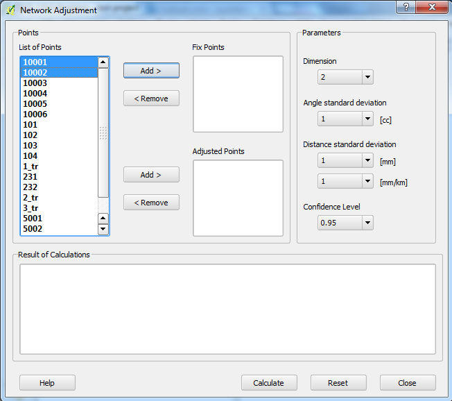
Task: Open Help for Network Adjustment
Action: pyautogui.click(x=47, y=383)
